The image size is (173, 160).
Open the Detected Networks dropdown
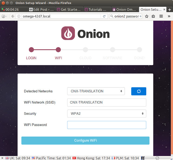[x=96, y=91]
